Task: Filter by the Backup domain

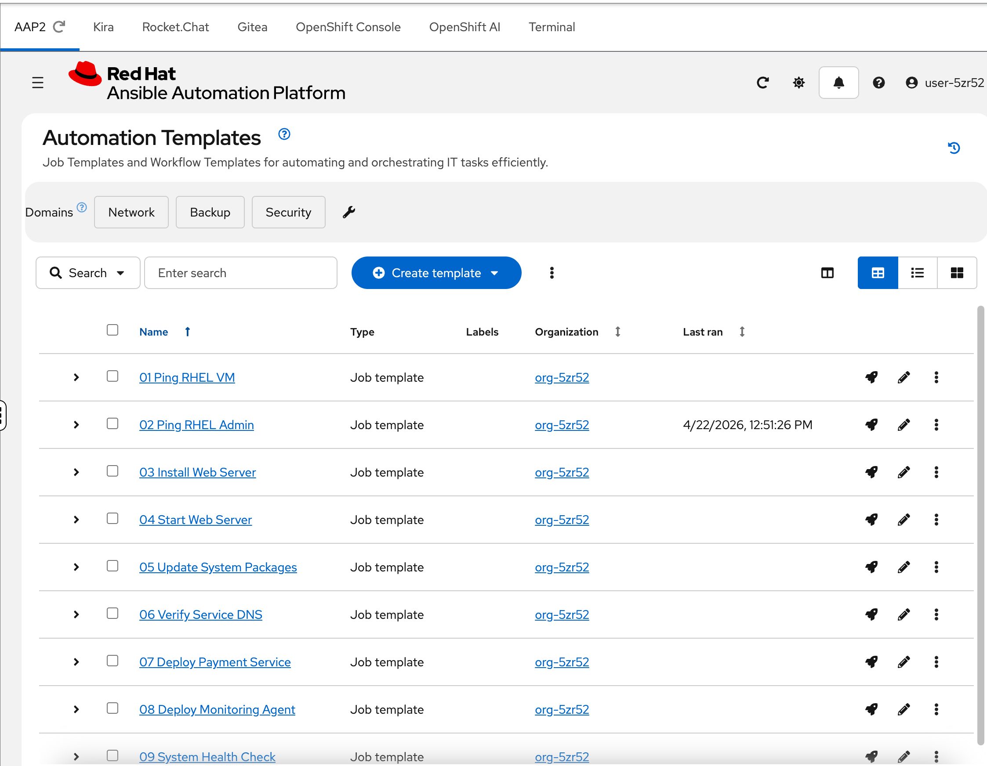Action: (210, 212)
